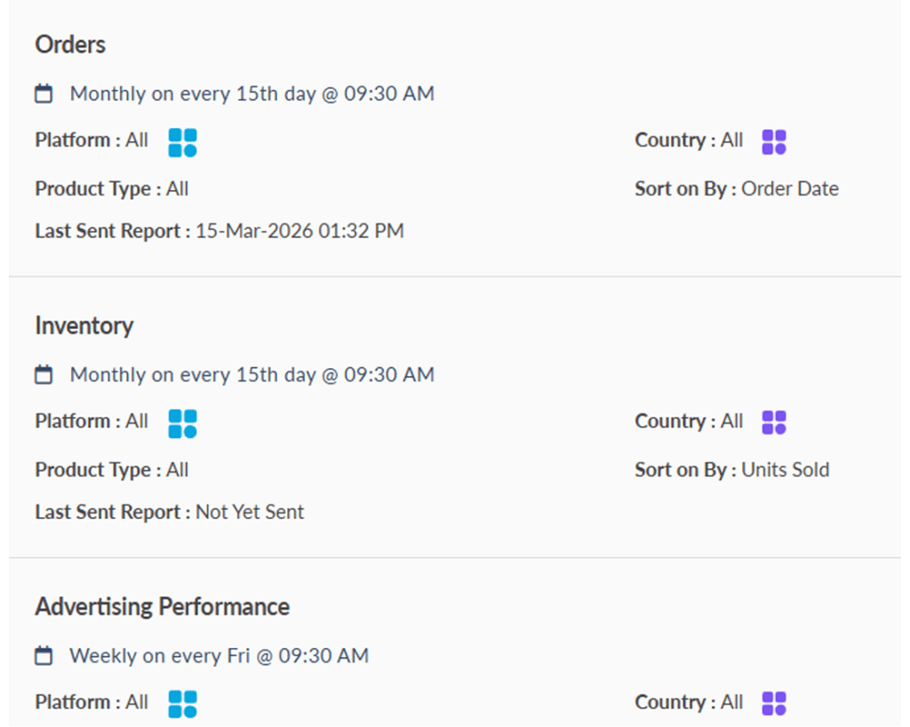Click the blue platform icon in Advertising Performance
This screenshot has width=910, height=727.
[x=183, y=705]
